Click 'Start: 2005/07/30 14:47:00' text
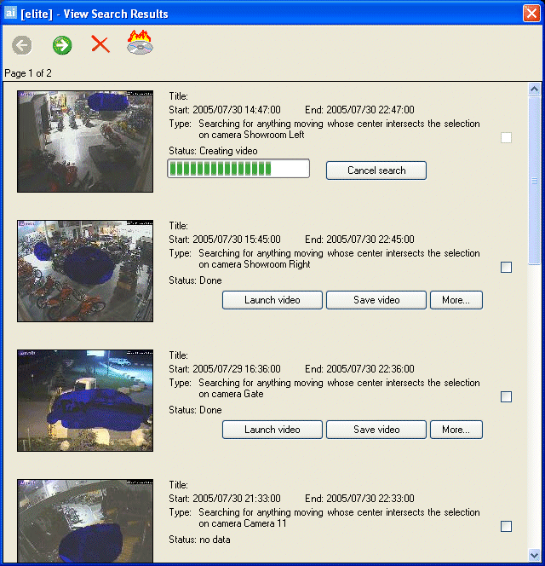This screenshot has height=566, width=545. [x=225, y=110]
